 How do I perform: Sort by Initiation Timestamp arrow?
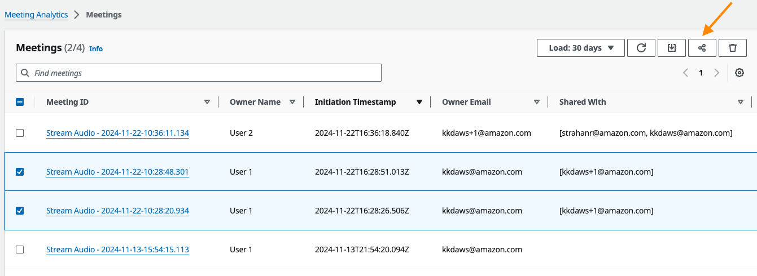[419, 102]
